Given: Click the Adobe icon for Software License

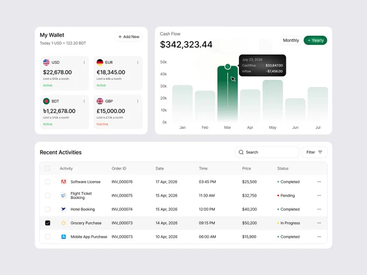Looking at the screenshot, I should click(x=64, y=182).
